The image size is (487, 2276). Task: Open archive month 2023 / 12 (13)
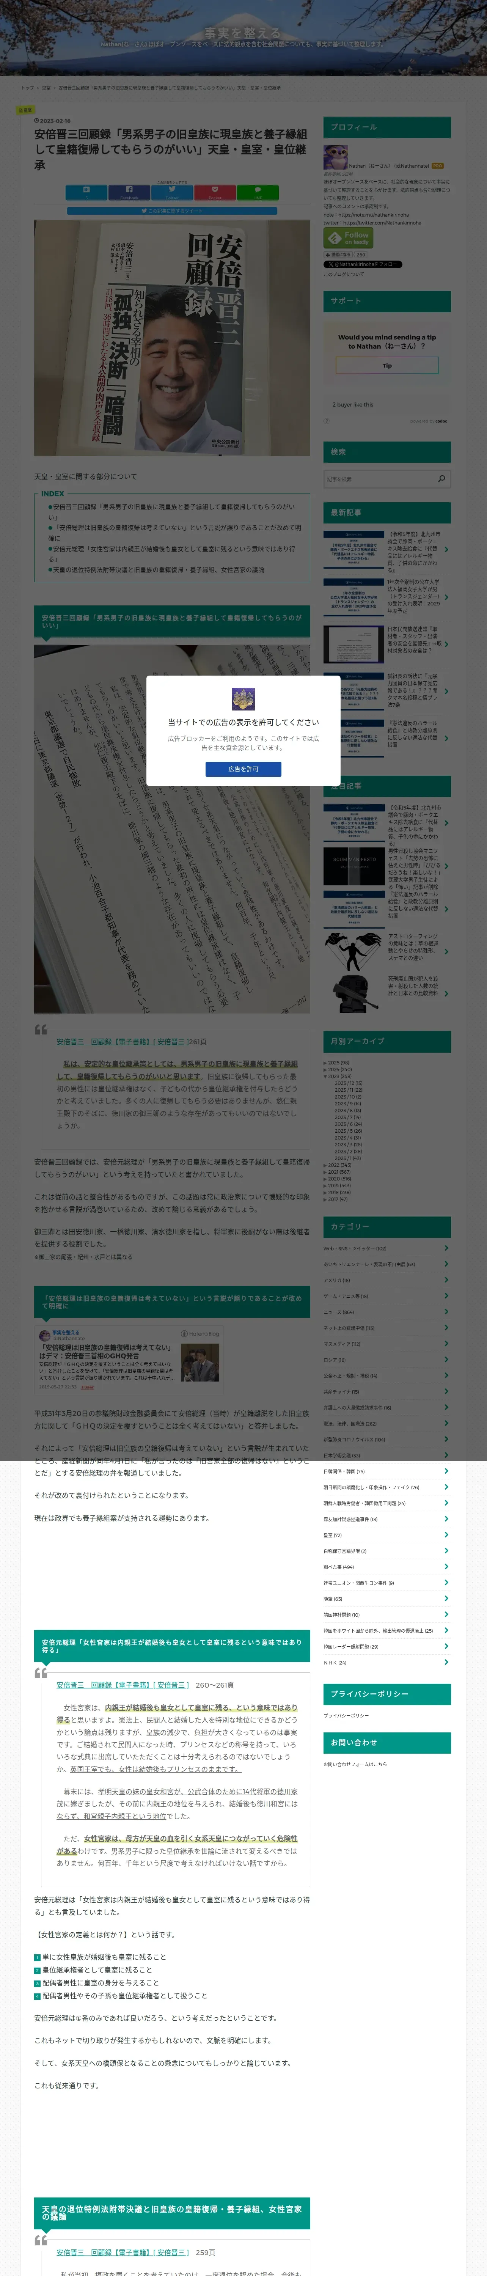click(348, 1083)
